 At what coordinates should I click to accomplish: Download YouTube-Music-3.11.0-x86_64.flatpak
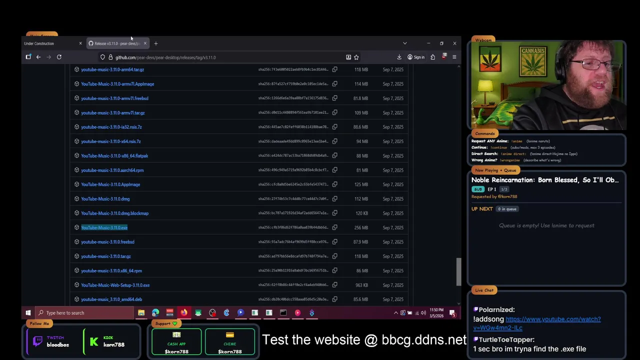coord(114,155)
